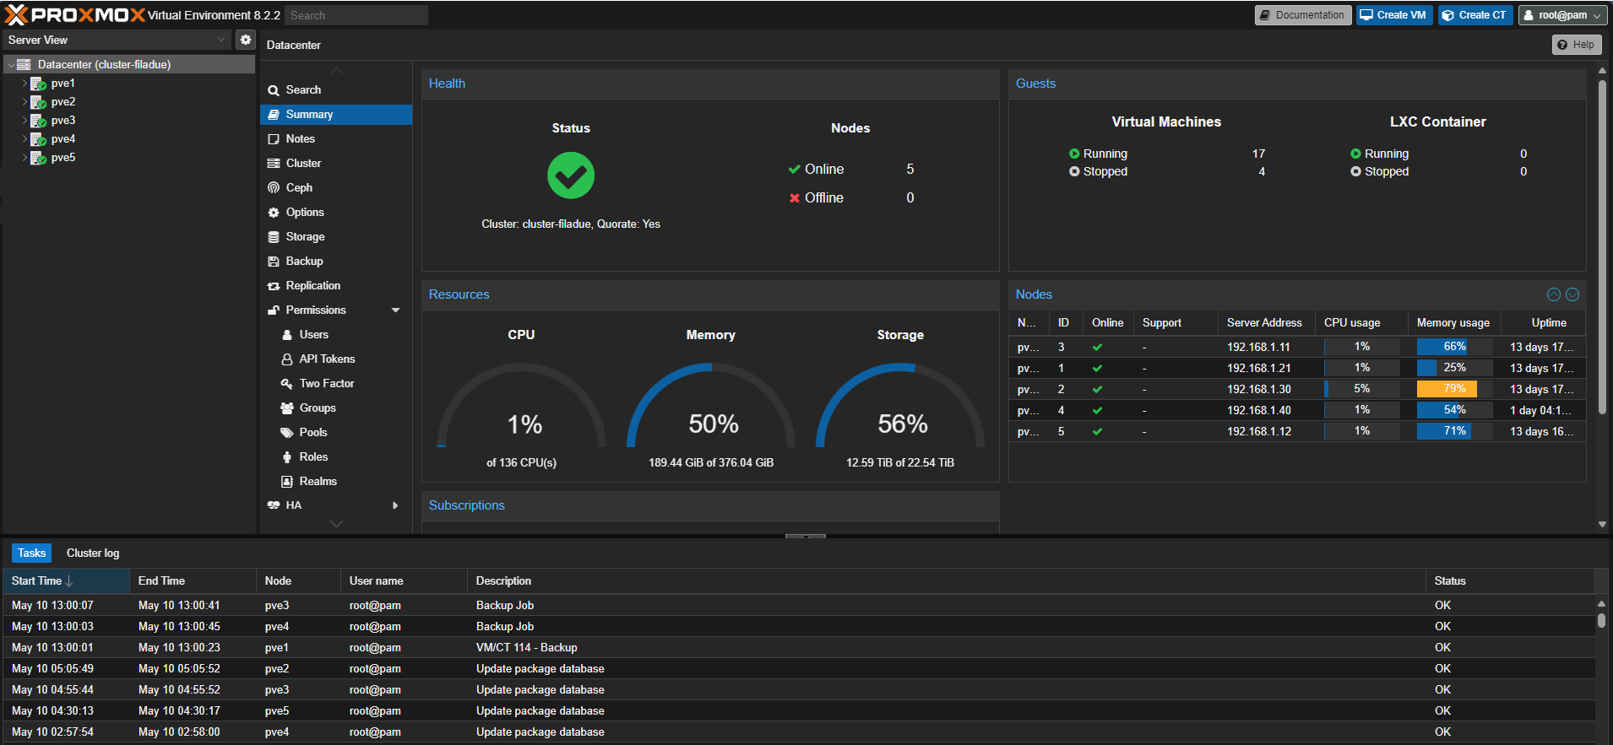Click the pve3 node icon in tree
This screenshot has width=1613, height=745.
coord(38,121)
